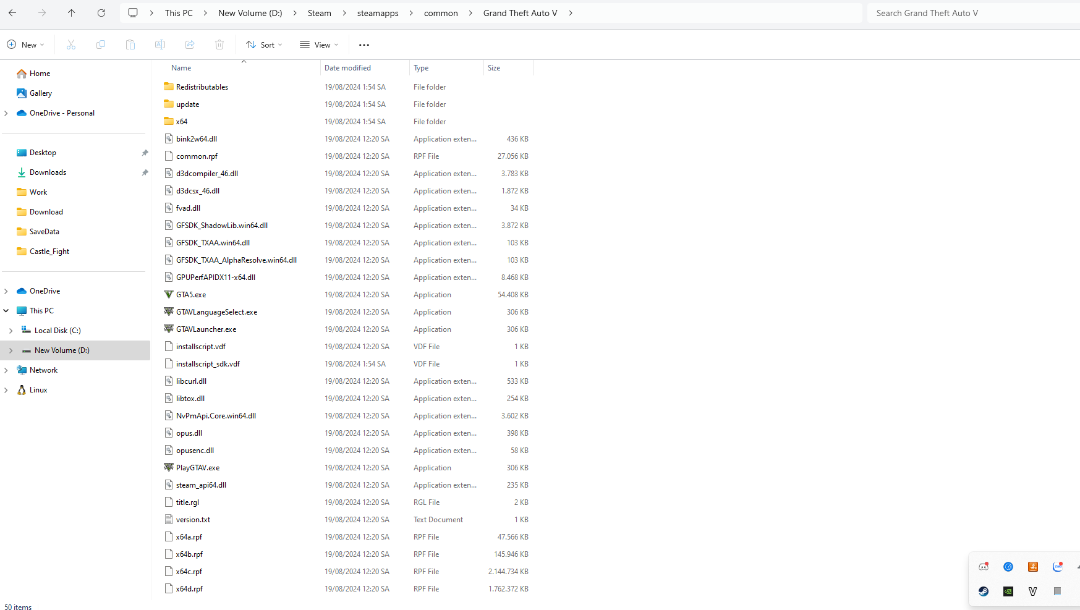Click the Copy icon in the toolbar

[x=100, y=44]
